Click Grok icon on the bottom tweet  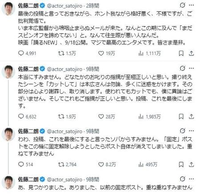click(x=182, y=179)
